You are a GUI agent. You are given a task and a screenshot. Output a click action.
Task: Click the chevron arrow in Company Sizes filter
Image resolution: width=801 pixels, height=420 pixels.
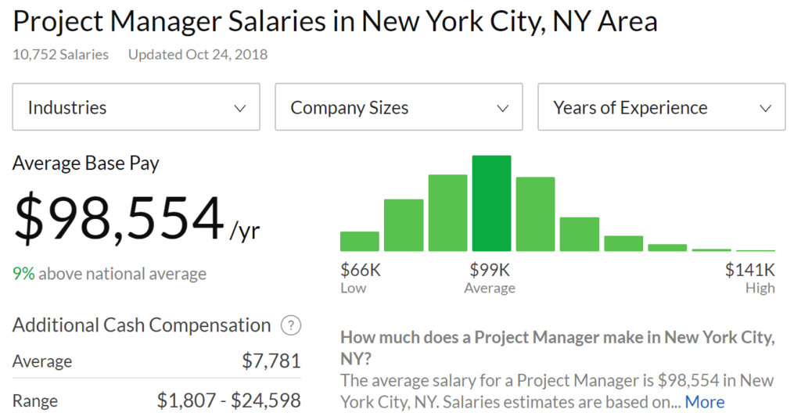[503, 109]
